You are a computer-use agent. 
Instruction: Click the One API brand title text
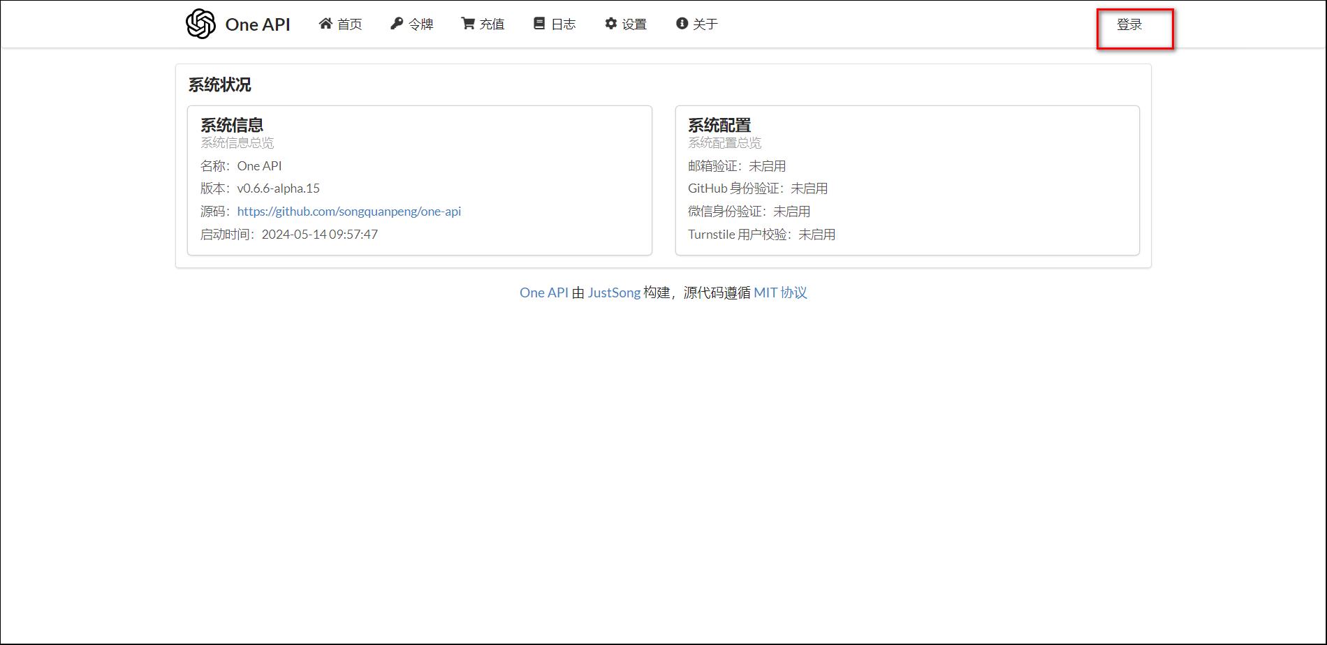(x=257, y=24)
